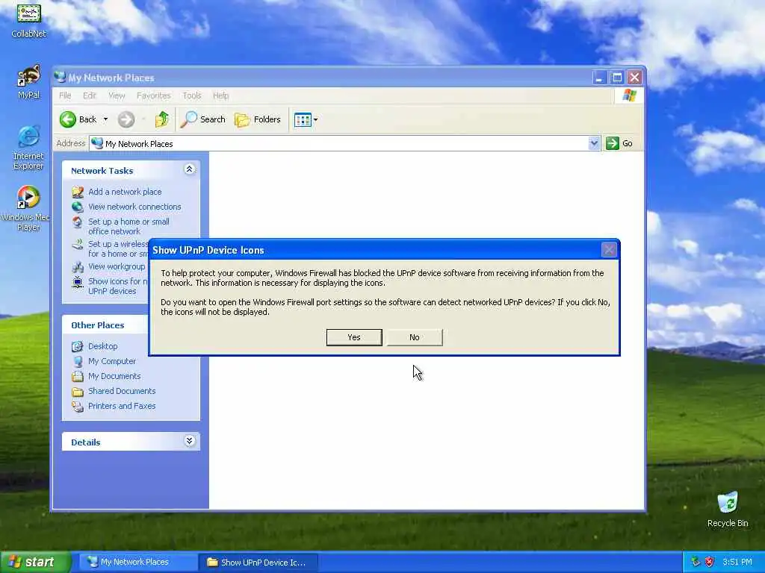Click the network tray icon

click(696, 562)
